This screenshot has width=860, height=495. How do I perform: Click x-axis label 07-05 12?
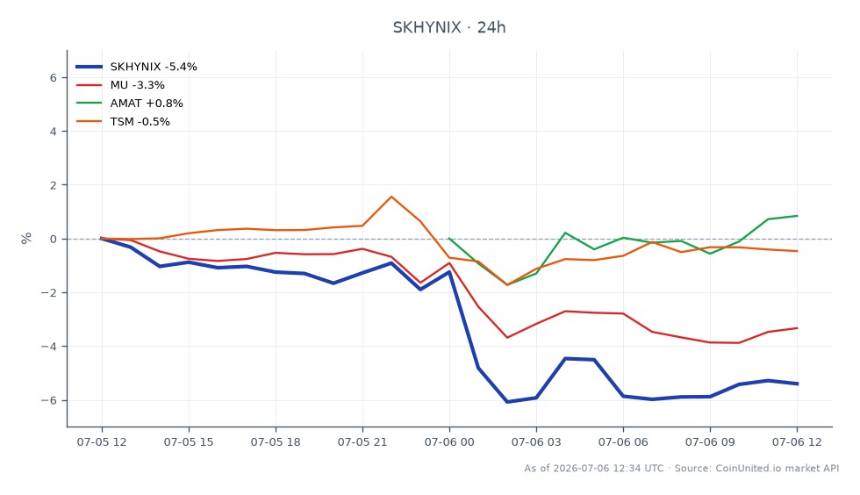(x=102, y=441)
